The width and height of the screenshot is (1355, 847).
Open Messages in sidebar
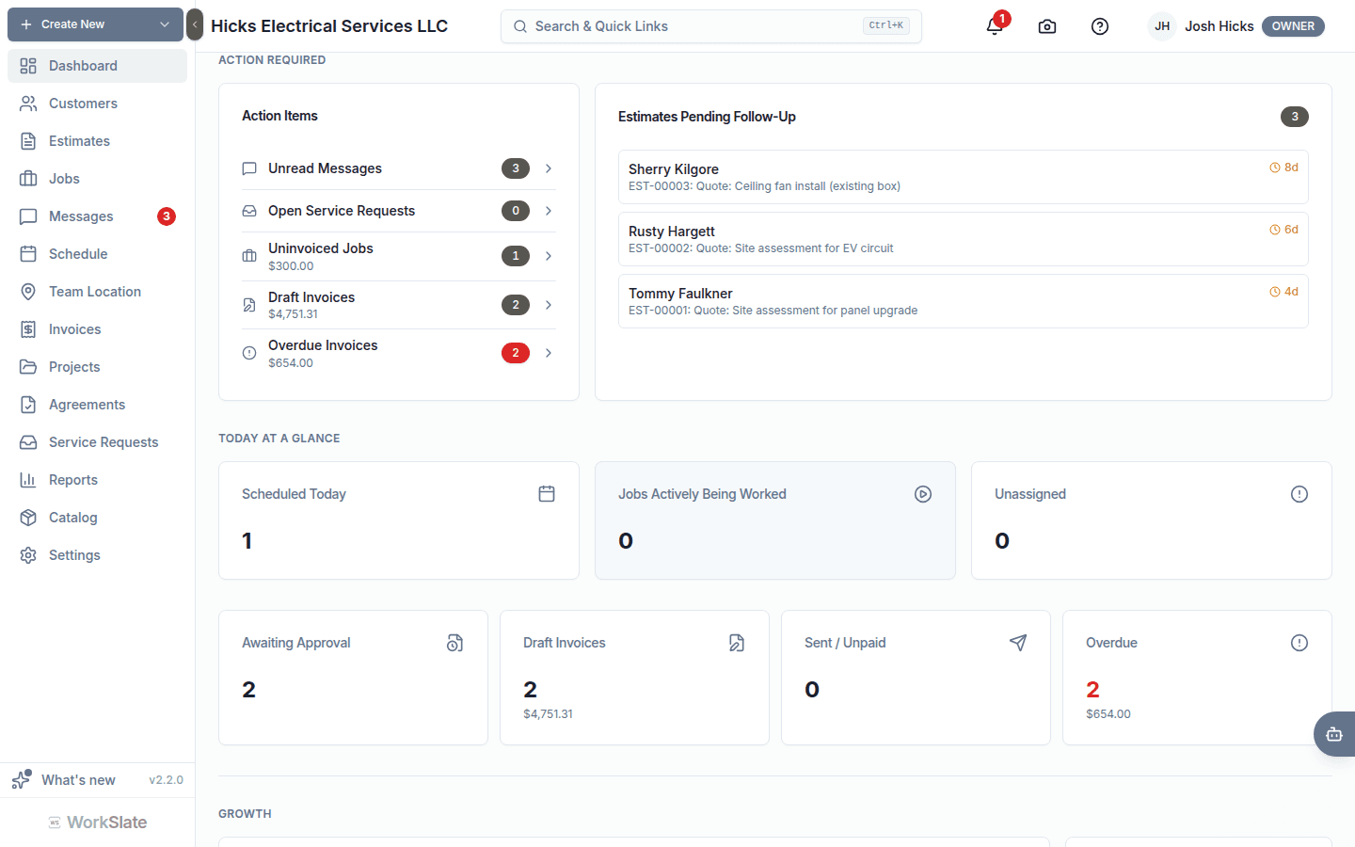97,216
